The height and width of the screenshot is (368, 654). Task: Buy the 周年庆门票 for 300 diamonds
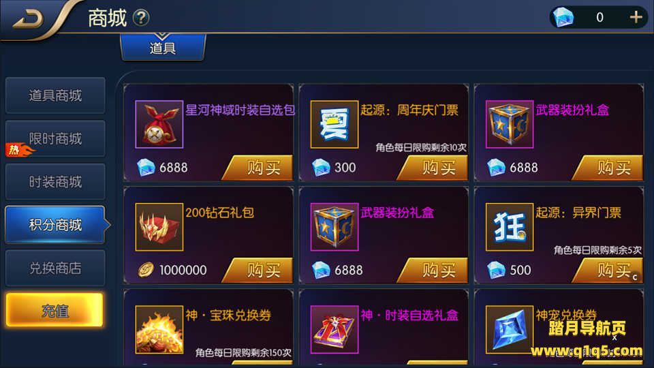click(x=434, y=168)
